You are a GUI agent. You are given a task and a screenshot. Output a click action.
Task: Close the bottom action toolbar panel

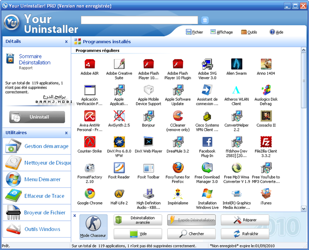[x=75, y=216]
